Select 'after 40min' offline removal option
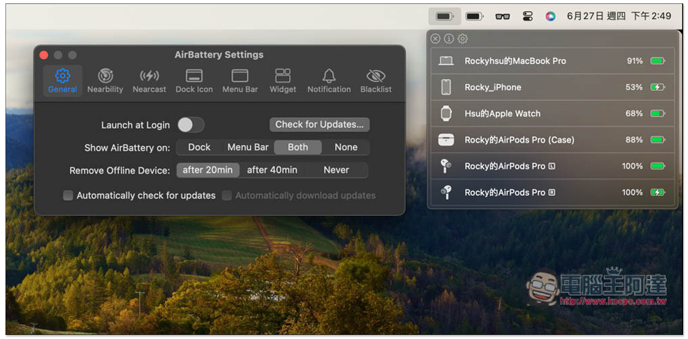 click(272, 170)
